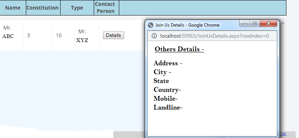Click the site info icon in popup address bar
This screenshot has height=138, width=299.
point(154,36)
